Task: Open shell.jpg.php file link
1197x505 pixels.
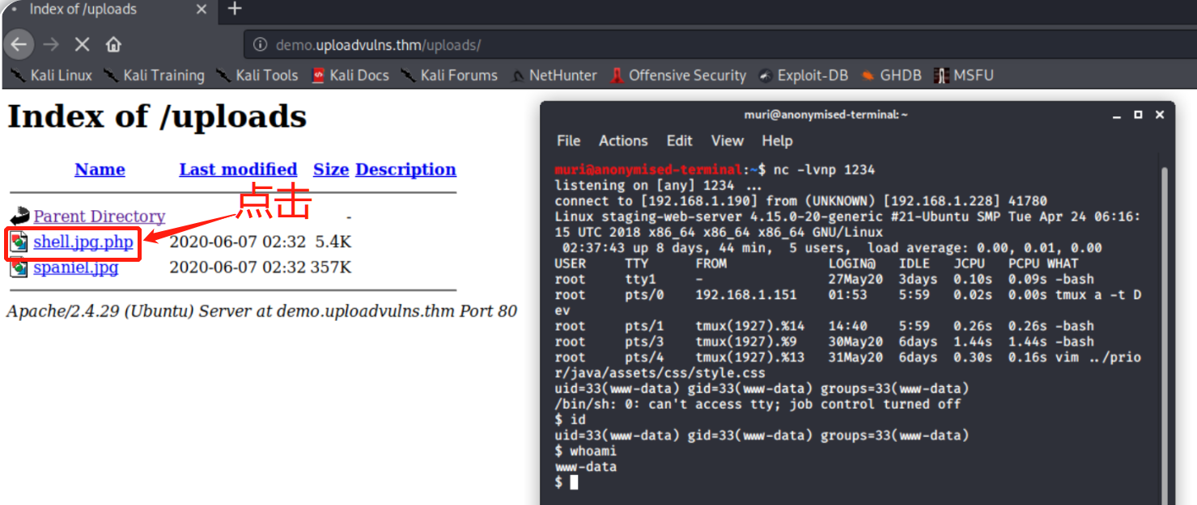Action: pos(83,242)
